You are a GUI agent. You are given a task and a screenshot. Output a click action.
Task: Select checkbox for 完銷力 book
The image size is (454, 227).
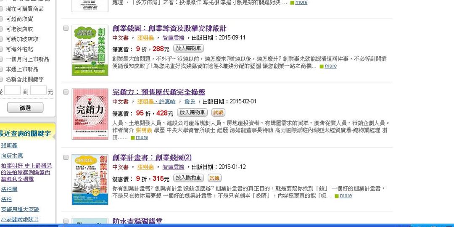click(66, 92)
